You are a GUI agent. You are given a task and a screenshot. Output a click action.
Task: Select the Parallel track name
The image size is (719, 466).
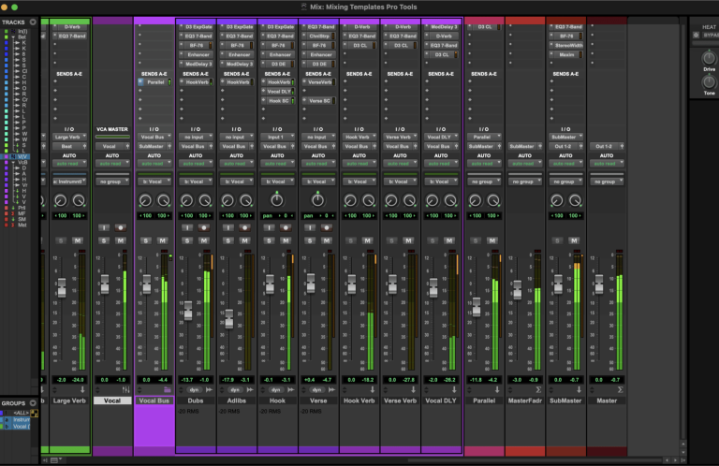pyautogui.click(x=484, y=400)
